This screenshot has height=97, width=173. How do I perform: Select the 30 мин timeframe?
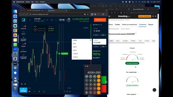133,41
